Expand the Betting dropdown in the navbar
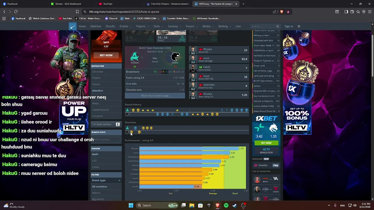This screenshot has height=210, width=374. tap(225, 26)
